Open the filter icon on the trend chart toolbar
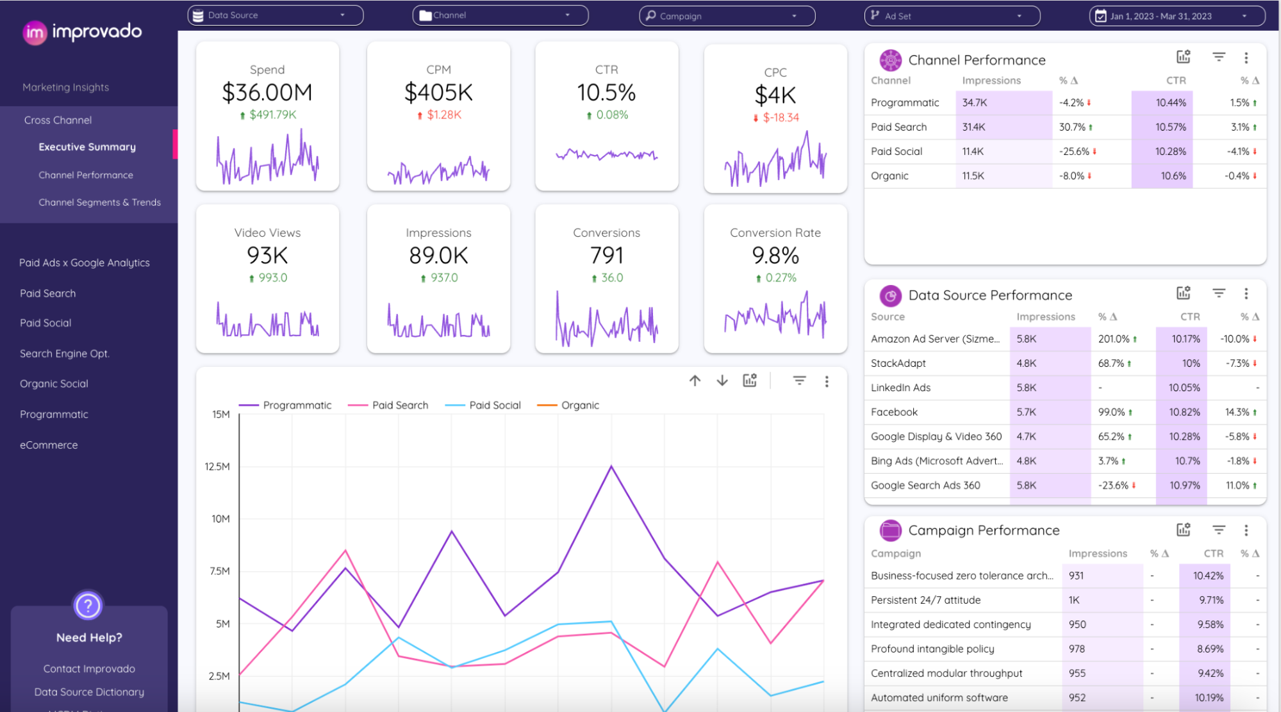This screenshot has width=1281, height=712. (x=799, y=380)
